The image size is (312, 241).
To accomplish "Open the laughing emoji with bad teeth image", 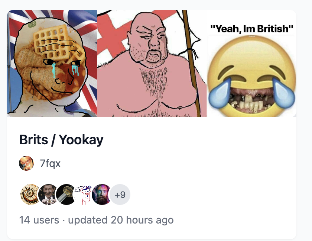I will [251, 64].
